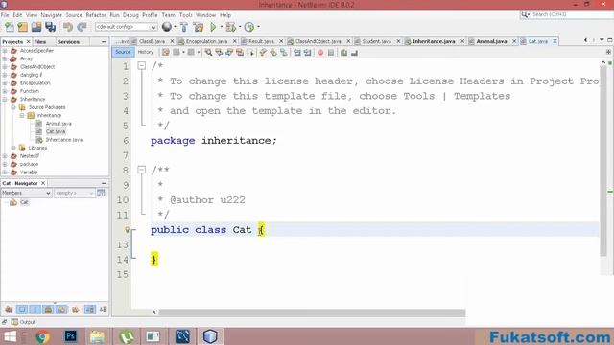Click the Save All toolbar icon
Viewport: 614px width, 345px height.
point(51,27)
